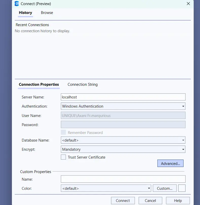Open the Encrypt dropdown

[x=123, y=149]
